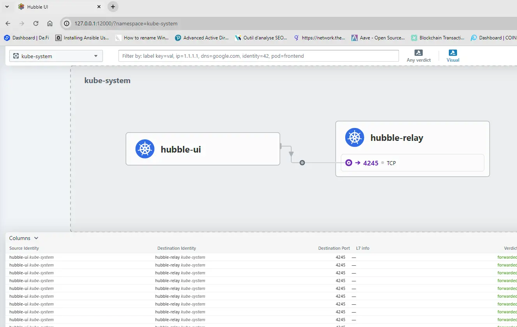Click the Verdict column header
Screen dimensions: 517x327
pyautogui.click(x=510, y=248)
